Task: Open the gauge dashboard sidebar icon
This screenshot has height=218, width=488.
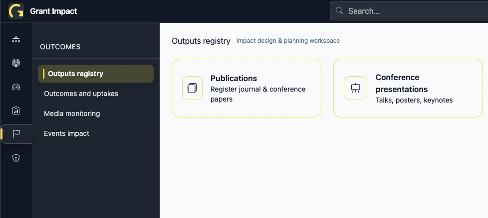Action: tap(16, 87)
